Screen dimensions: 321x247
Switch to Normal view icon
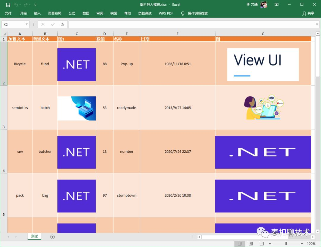coord(240,243)
